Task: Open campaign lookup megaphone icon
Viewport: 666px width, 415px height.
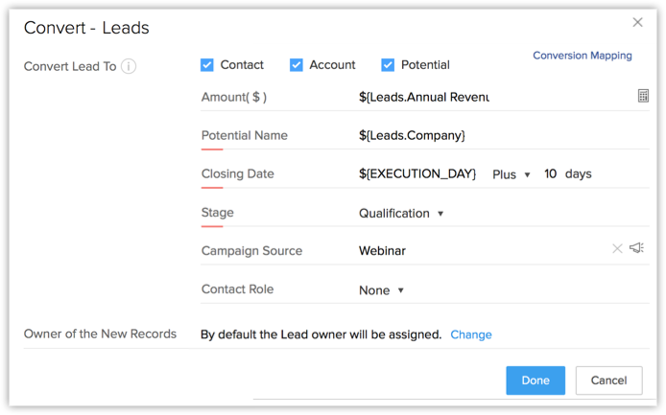Action: (636, 249)
